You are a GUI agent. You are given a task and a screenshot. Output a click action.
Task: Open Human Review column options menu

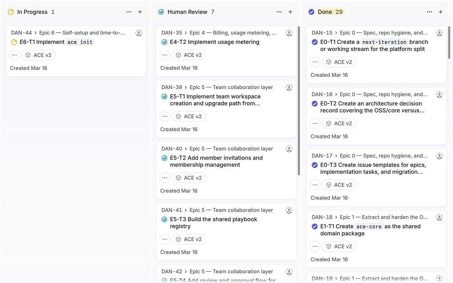coord(279,12)
